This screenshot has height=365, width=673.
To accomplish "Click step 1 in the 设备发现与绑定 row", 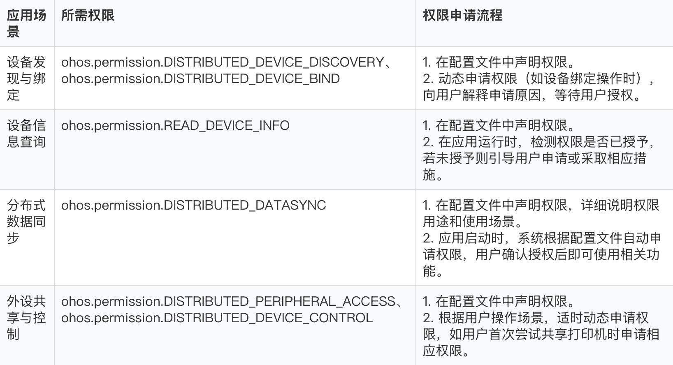I will [x=499, y=62].
